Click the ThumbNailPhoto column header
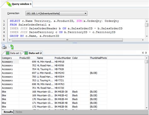This screenshot has height=115, width=149. coord(98,58)
